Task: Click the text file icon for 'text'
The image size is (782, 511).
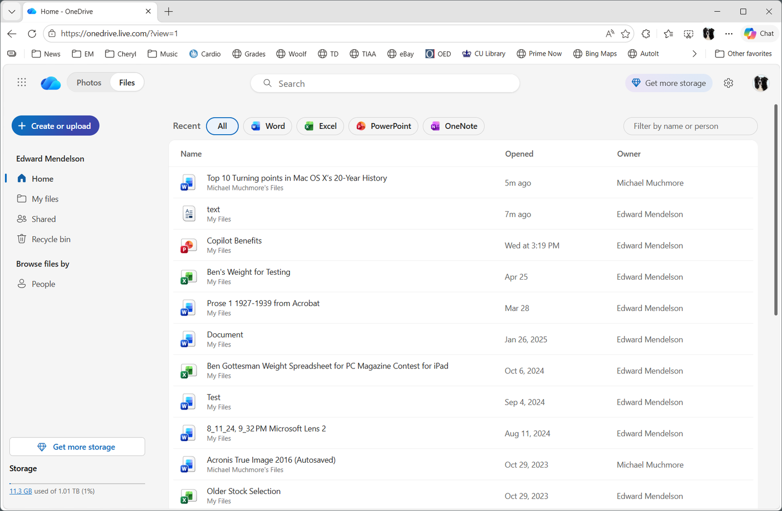Action: click(x=189, y=214)
